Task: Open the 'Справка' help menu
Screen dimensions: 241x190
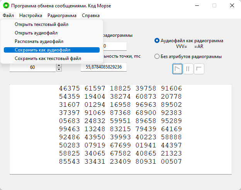Action: click(x=91, y=15)
